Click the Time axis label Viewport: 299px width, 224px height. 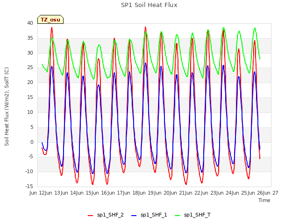tap(264, 200)
